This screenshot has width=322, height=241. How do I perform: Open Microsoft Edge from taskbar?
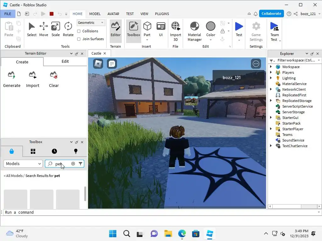pos(182,233)
